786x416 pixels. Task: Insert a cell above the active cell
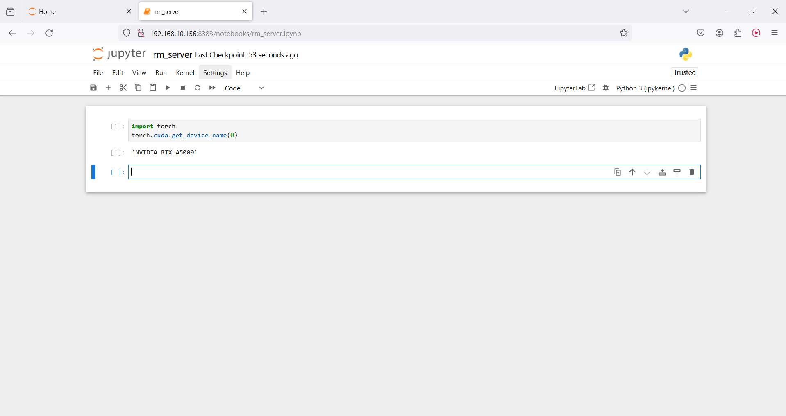[x=662, y=172]
